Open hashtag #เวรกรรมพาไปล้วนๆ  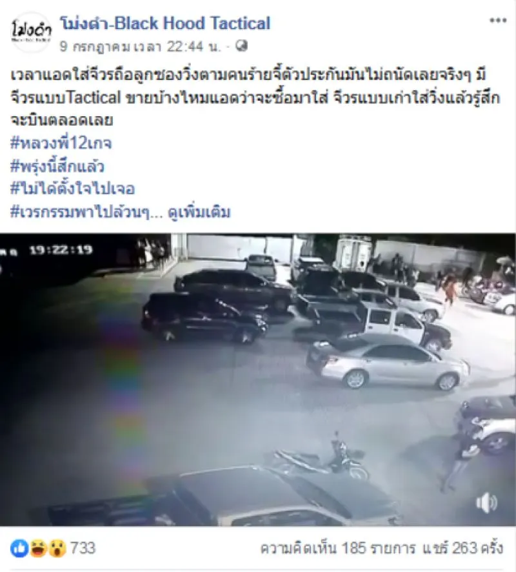click(x=80, y=212)
